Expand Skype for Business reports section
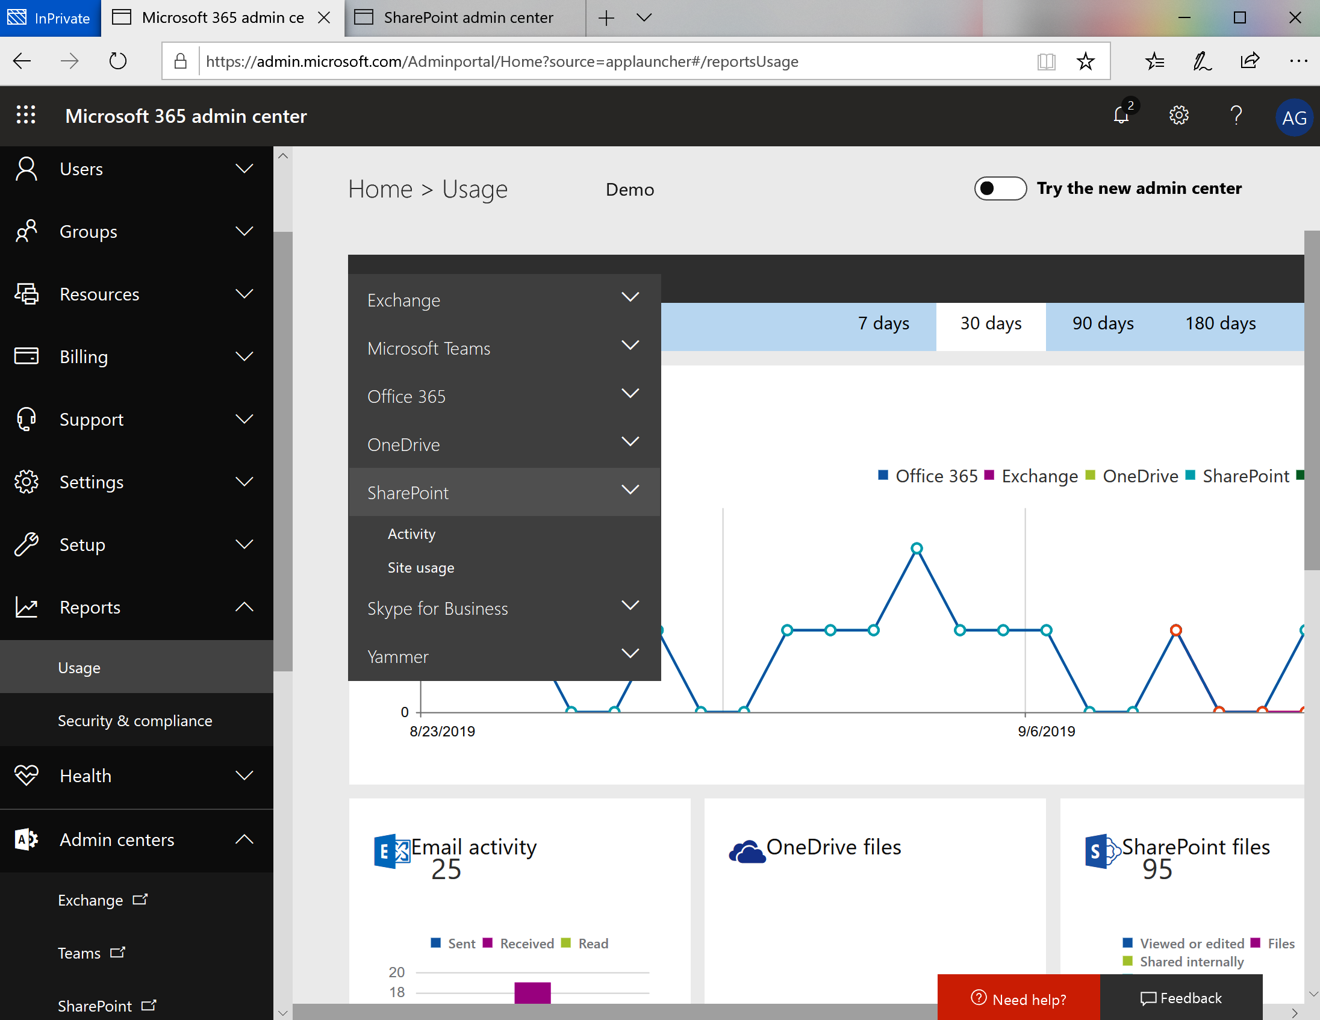Image resolution: width=1320 pixels, height=1020 pixels. click(x=505, y=608)
